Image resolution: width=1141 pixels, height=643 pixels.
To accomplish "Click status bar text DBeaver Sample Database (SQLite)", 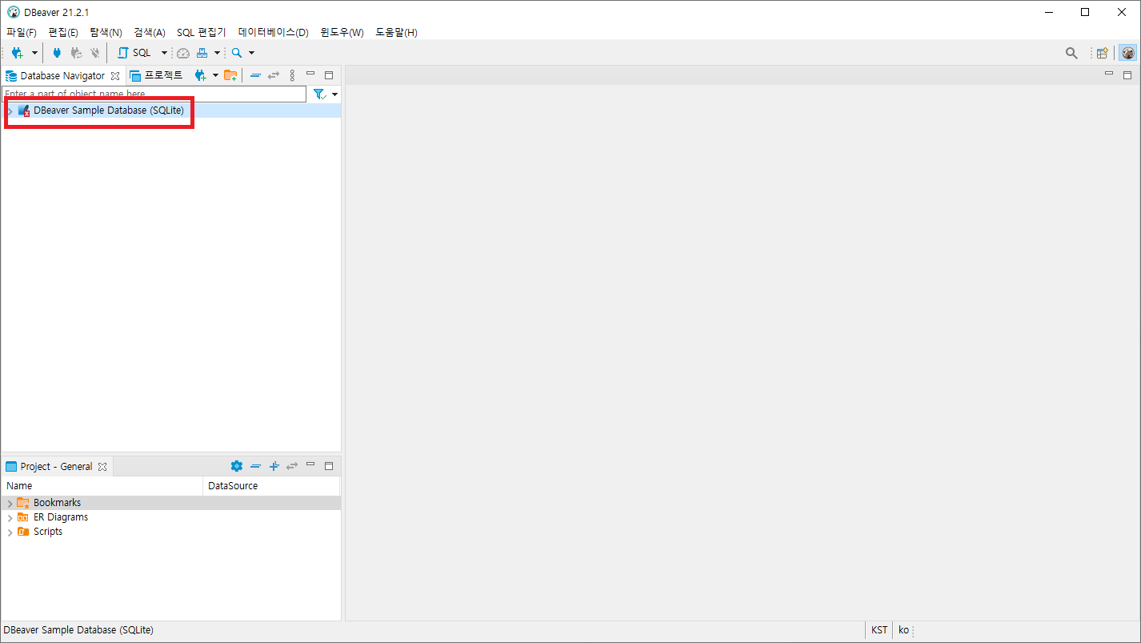I will tap(78, 630).
